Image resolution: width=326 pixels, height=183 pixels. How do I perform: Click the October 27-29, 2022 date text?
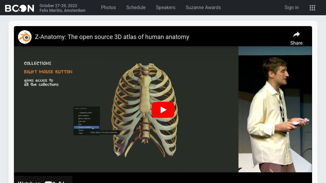(x=58, y=6)
